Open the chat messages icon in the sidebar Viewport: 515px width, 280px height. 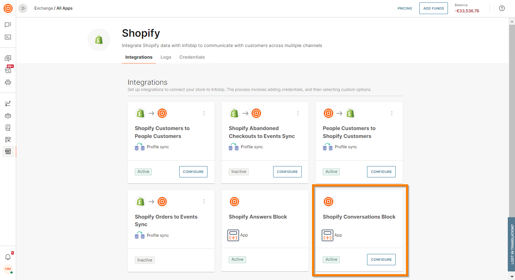[8, 25]
